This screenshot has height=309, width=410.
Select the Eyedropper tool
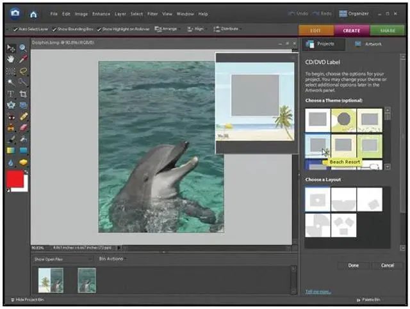[x=23, y=59]
